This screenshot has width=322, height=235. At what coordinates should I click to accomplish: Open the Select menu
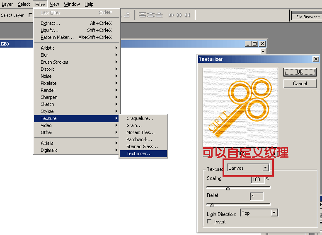[x=24, y=4]
